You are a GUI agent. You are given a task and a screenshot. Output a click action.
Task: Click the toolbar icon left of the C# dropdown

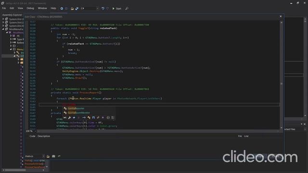tap(77, 9)
